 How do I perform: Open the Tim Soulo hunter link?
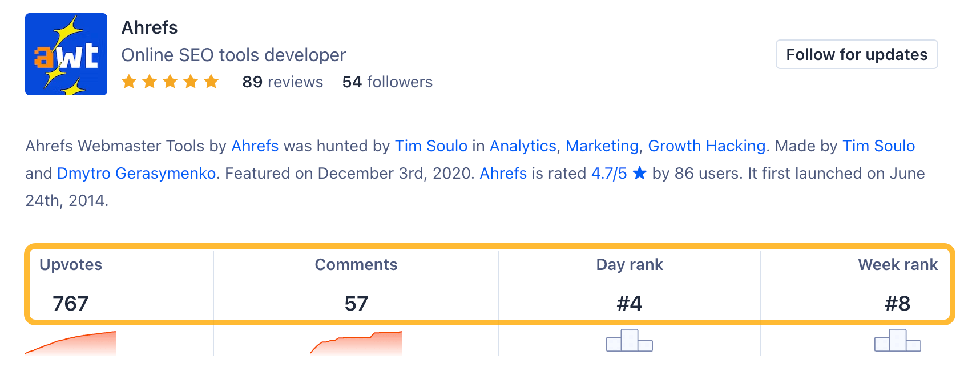click(430, 146)
